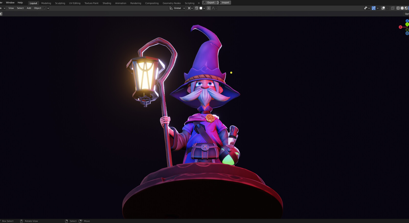Click the red X axis gizmo ball
Viewport: 409px width, 223px height.
(400, 27)
